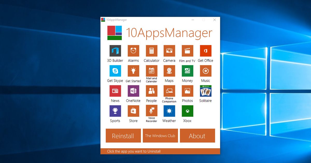The height and width of the screenshot is (163, 311).
Task: Select the Alarms clock icon
Action: click(x=133, y=51)
